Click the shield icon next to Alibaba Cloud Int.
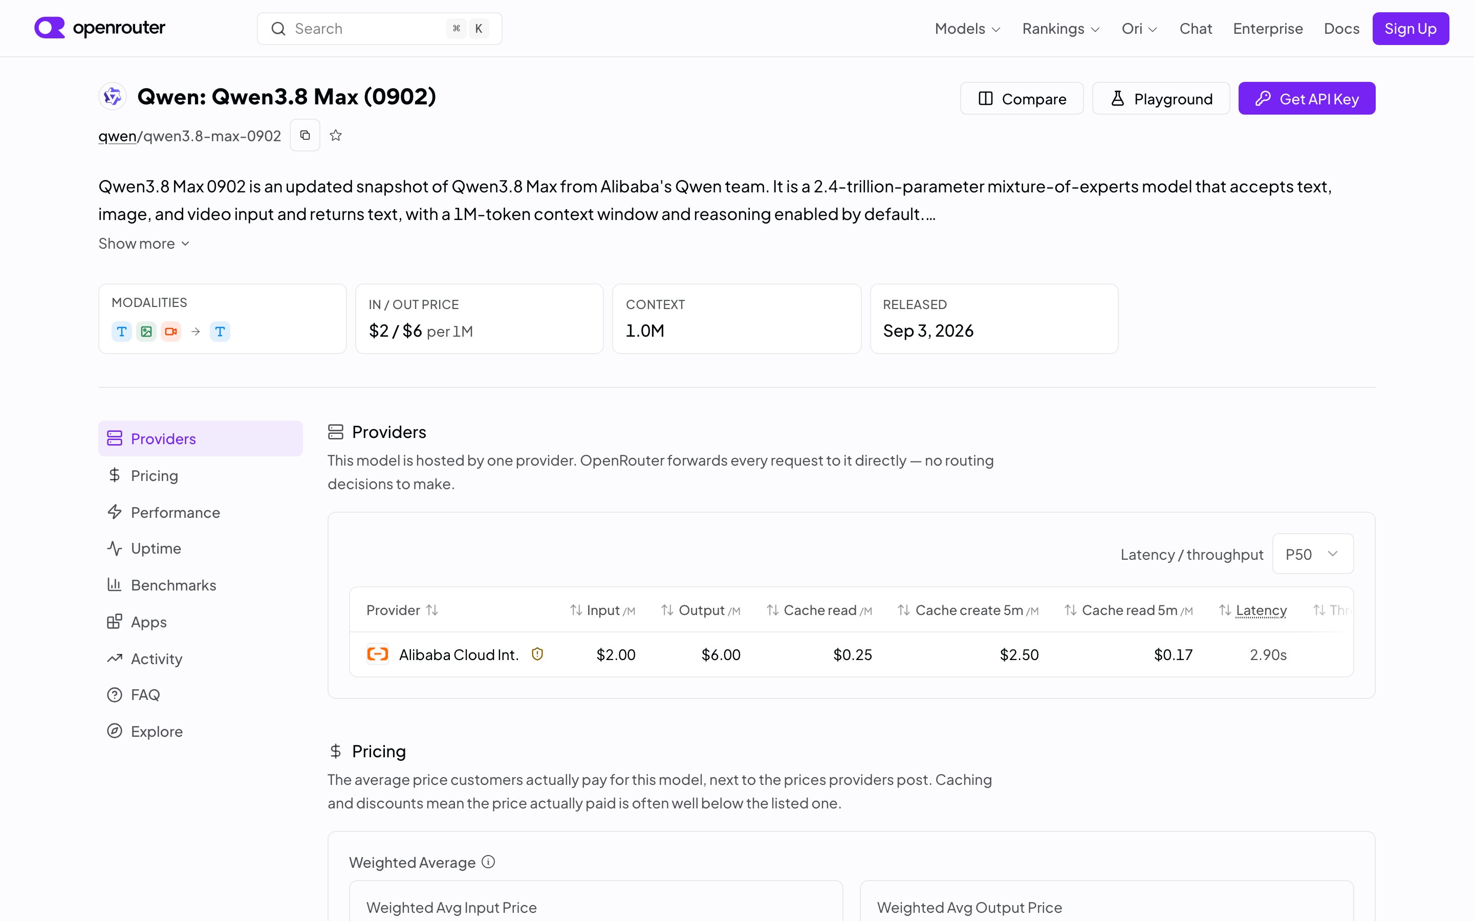 click(x=537, y=654)
